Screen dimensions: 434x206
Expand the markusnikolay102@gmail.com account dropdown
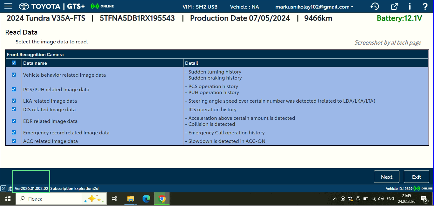314,7
